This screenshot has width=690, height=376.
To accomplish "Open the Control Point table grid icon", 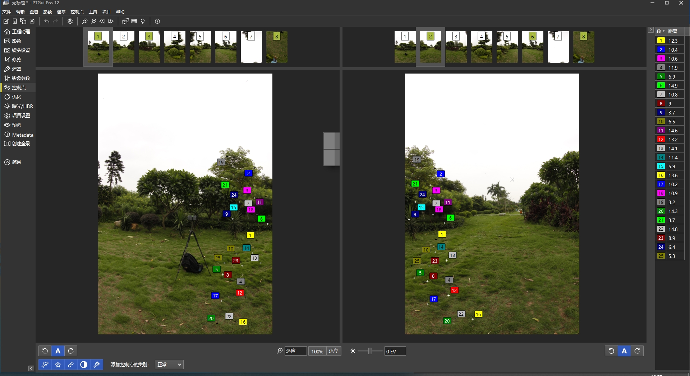I will pos(134,21).
